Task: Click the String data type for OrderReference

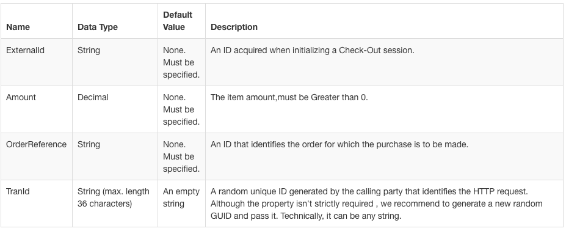Action: (x=89, y=144)
